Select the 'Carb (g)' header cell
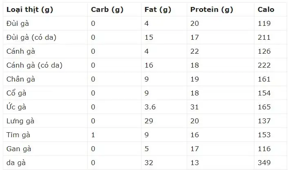Screen dimensions: 288x170 pos(105,9)
